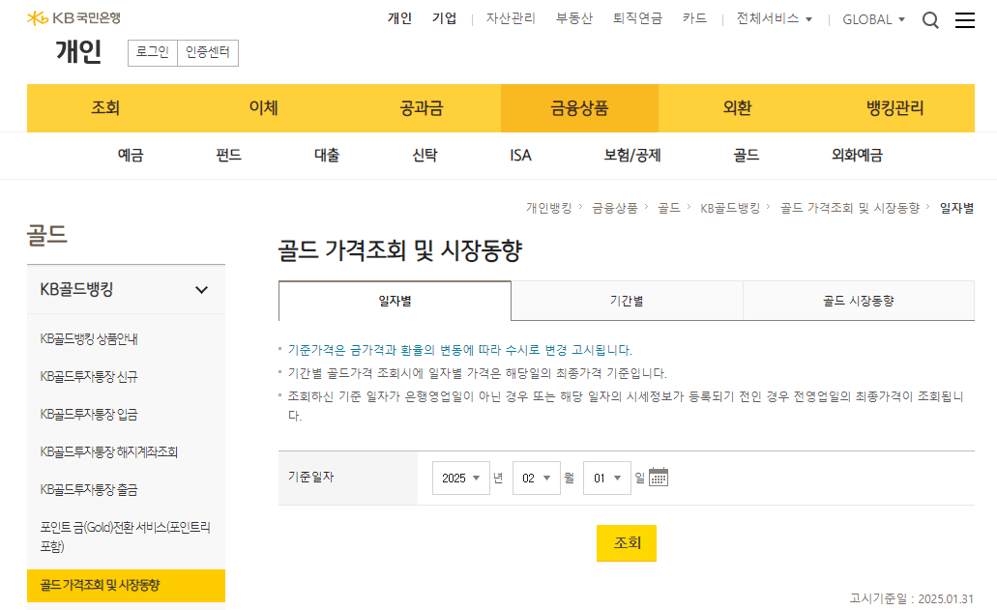Click the 기준일자 field label

coord(311,477)
